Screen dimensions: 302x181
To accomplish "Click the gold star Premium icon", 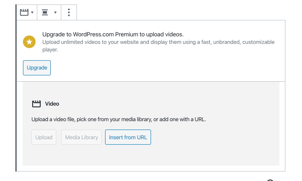I will [29, 42].
